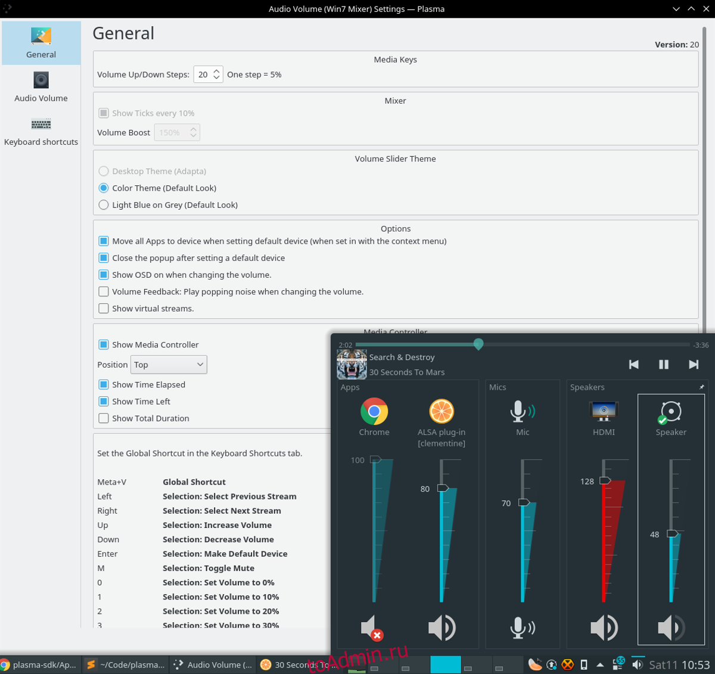This screenshot has width=715, height=674.
Task: Open the Position dropdown set to Top
Action: pos(169,365)
